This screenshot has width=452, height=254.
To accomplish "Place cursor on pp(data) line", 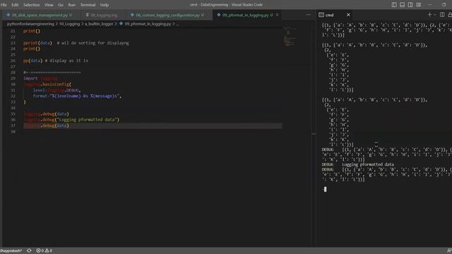I will click(56, 61).
